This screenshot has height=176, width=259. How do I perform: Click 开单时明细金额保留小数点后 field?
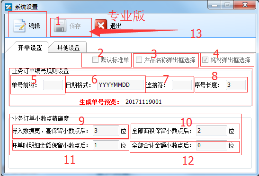click(106, 145)
